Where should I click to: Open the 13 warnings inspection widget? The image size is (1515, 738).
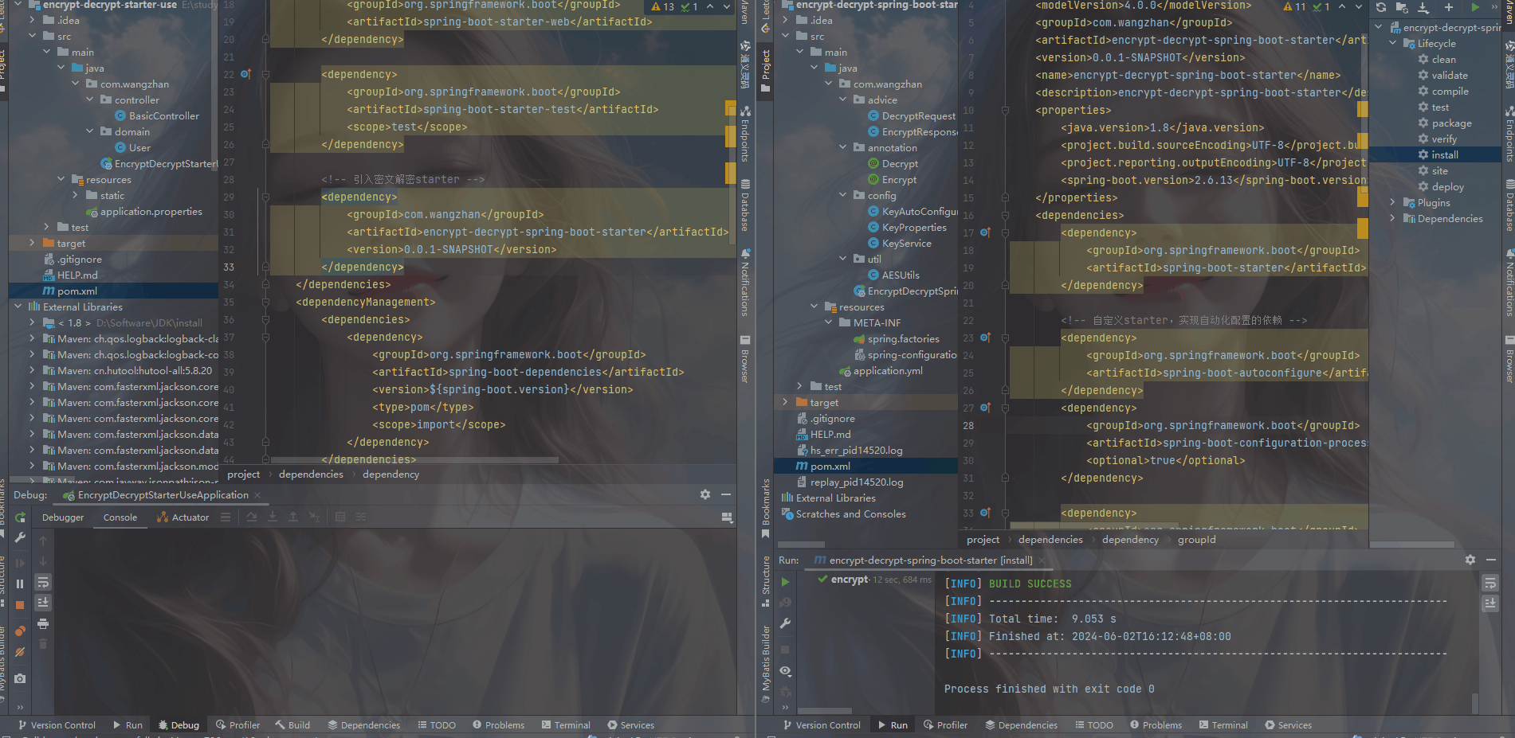pos(663,6)
